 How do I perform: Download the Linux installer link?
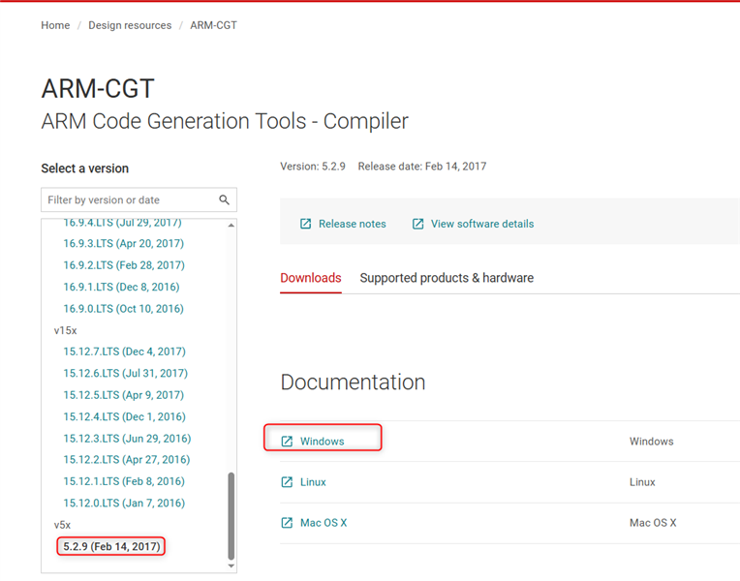point(313,482)
